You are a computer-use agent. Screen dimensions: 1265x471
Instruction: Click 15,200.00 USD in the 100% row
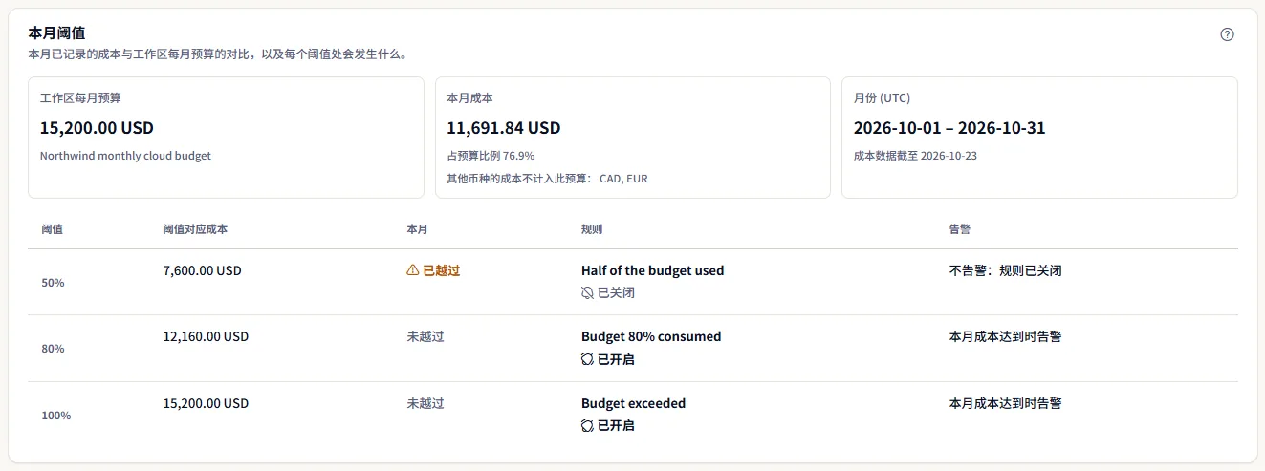click(x=206, y=403)
